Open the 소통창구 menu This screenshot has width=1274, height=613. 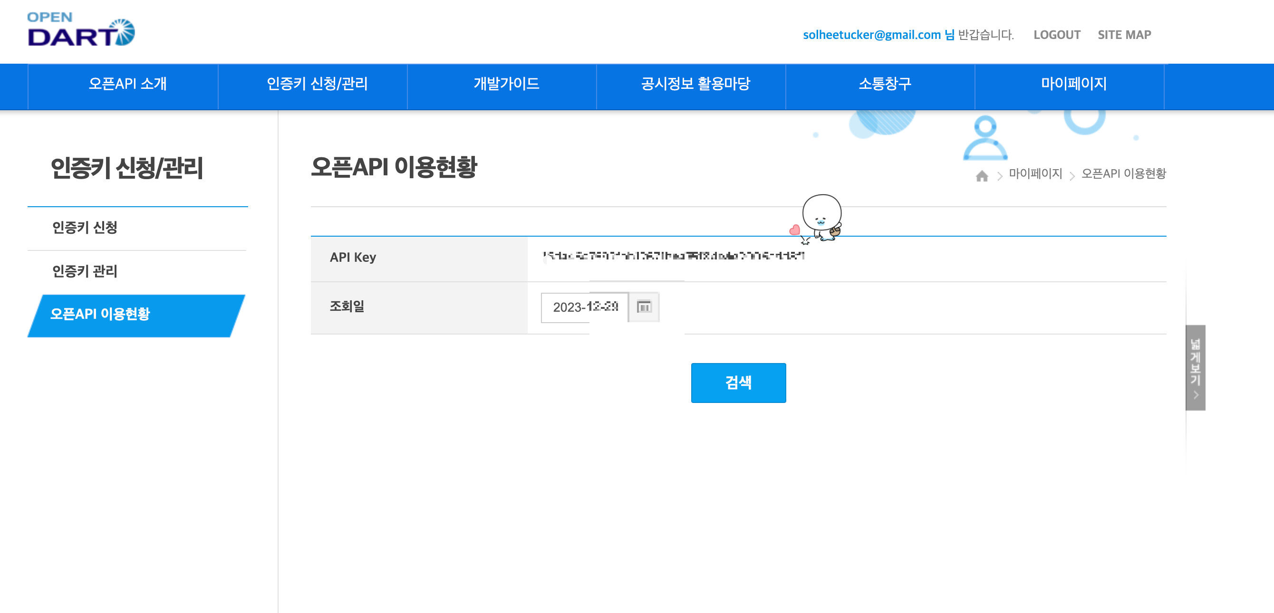(884, 84)
